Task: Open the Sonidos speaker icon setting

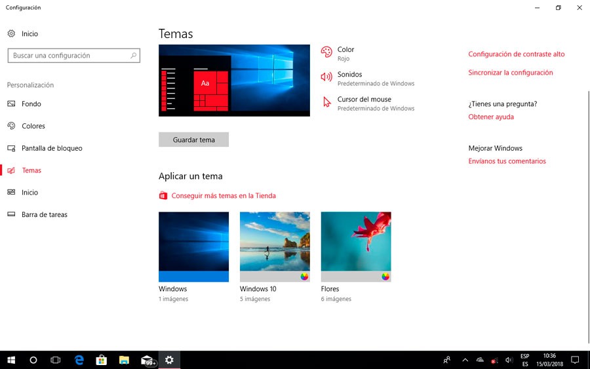Action: point(326,77)
